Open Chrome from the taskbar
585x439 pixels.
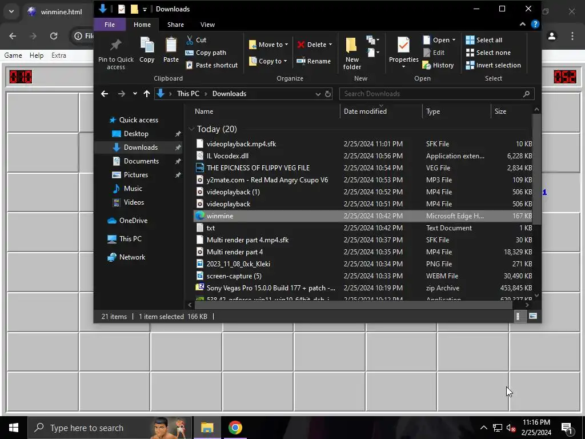(x=235, y=428)
